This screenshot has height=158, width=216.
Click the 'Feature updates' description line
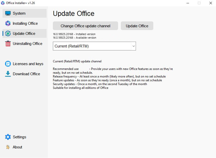coord(107,80)
